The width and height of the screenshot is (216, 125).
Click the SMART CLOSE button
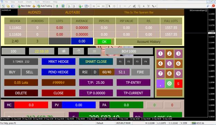pyautogui.click(x=96, y=62)
